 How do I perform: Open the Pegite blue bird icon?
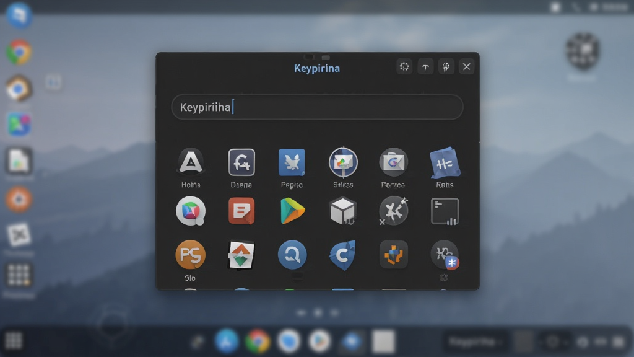tap(292, 162)
